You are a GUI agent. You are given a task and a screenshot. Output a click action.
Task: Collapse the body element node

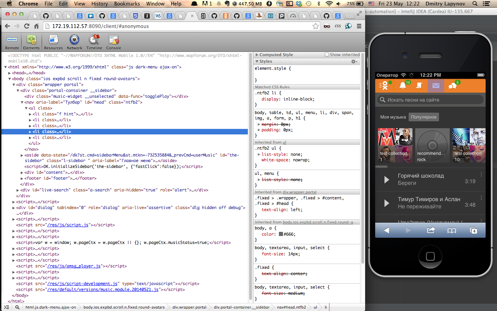click(x=10, y=79)
